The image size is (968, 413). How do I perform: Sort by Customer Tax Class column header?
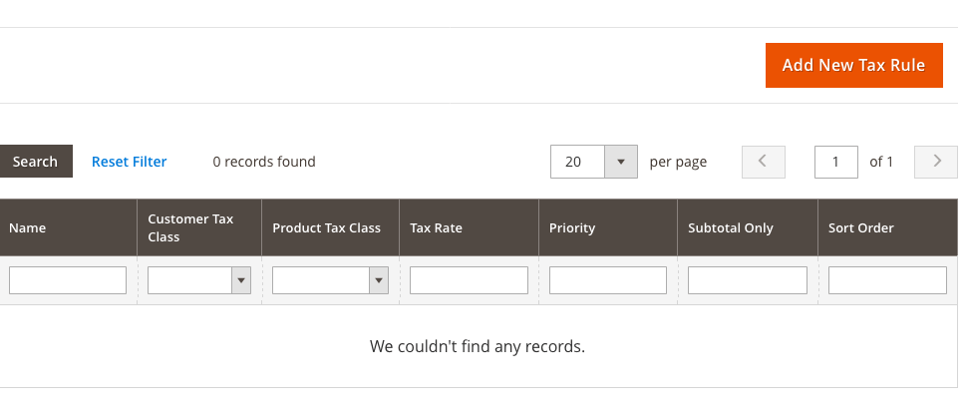(x=199, y=227)
